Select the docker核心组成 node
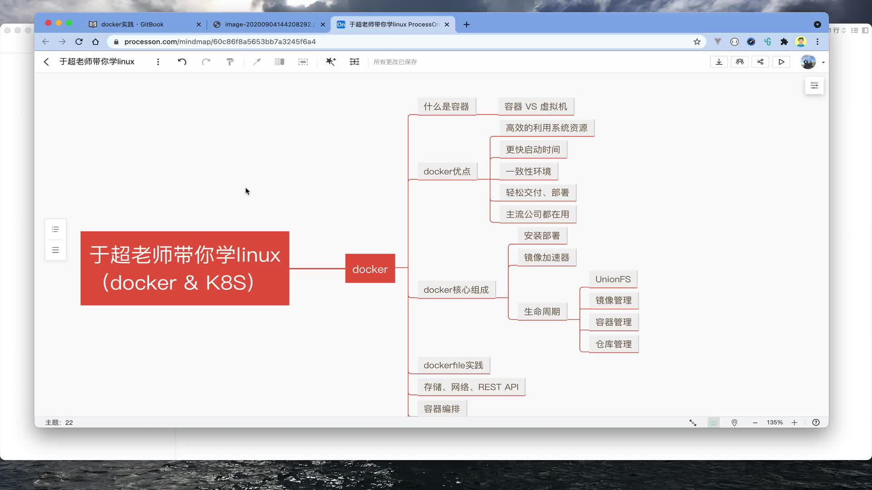 (456, 290)
